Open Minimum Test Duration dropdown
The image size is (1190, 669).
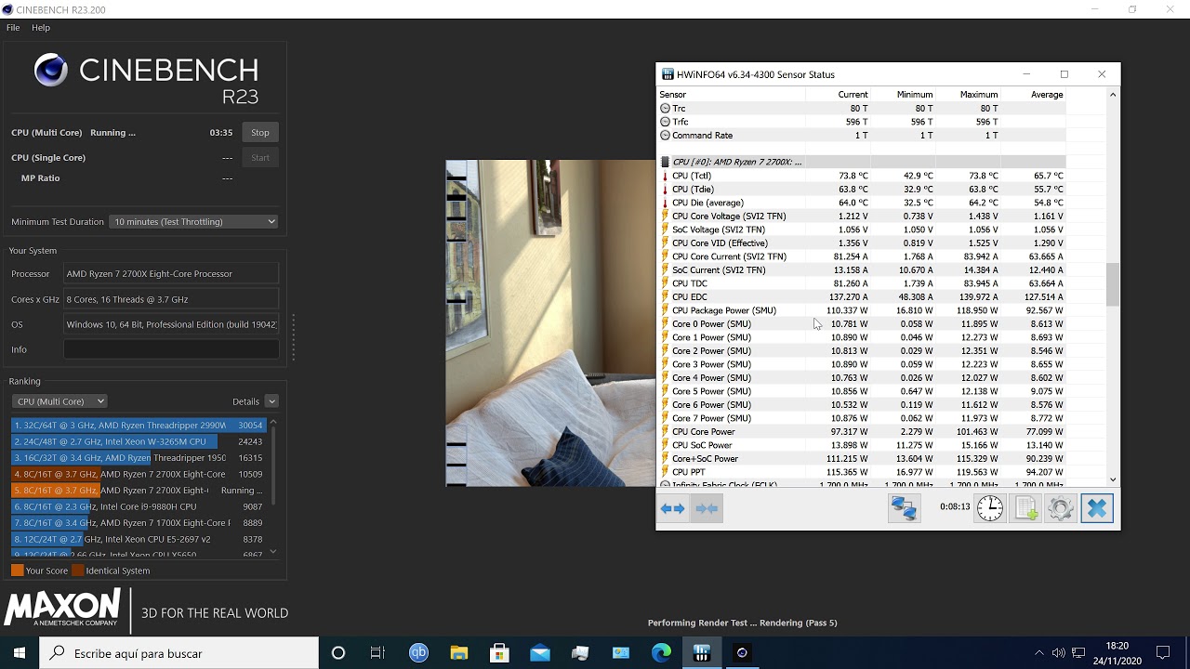click(193, 222)
